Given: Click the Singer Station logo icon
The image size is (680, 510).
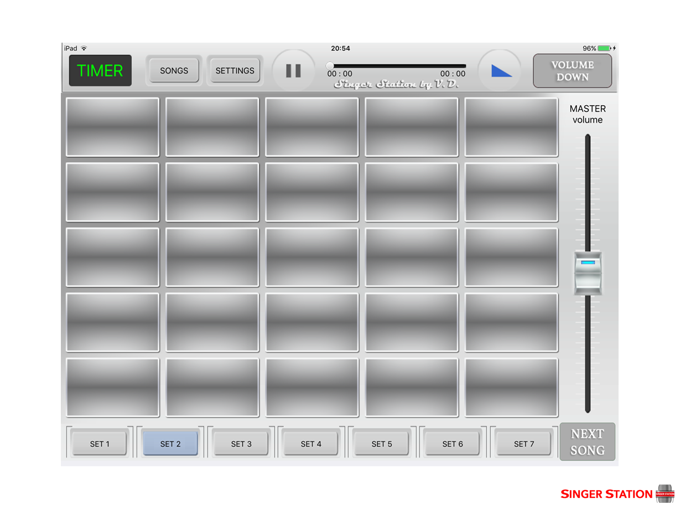Looking at the screenshot, I should pos(665,493).
